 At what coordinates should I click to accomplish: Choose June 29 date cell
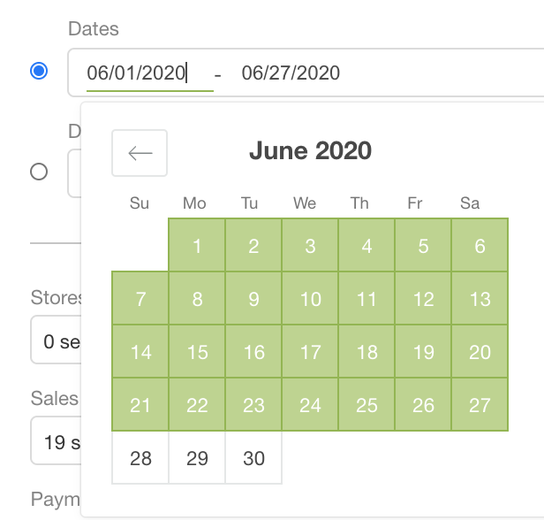coord(197,457)
